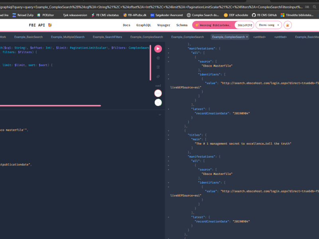The height and width of the screenshot is (239, 319).
Task: Collapse the "titles" JSON node
Action: [169, 135]
